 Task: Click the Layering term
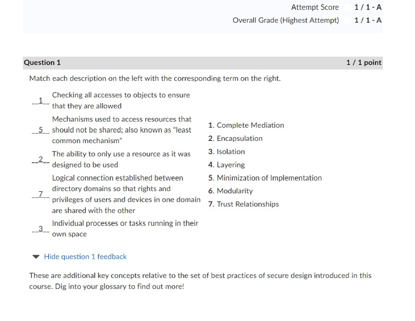pos(227,165)
